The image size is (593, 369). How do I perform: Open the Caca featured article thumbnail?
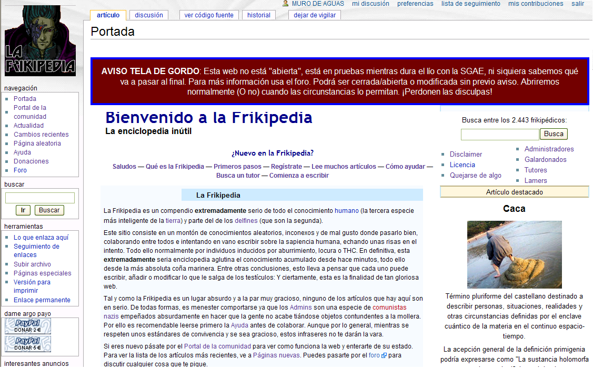click(514, 254)
